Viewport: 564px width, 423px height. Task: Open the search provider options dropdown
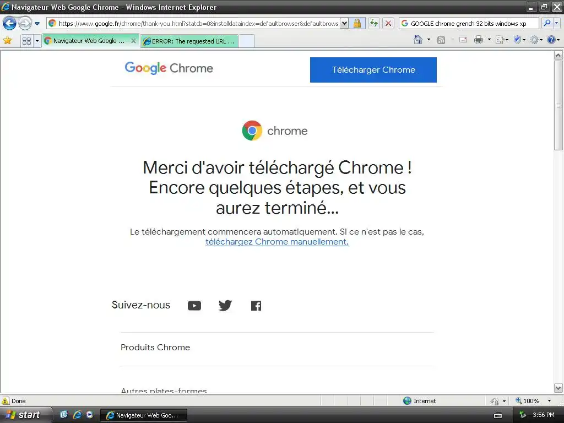click(556, 23)
